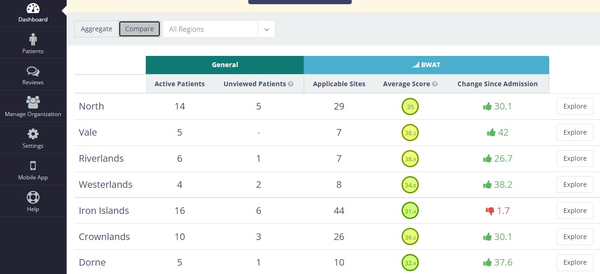Select the Compare view toggle
The image size is (600, 274).
(139, 29)
